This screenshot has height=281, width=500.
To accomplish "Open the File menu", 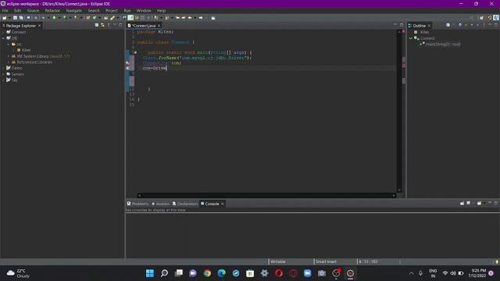I will (x=5, y=10).
